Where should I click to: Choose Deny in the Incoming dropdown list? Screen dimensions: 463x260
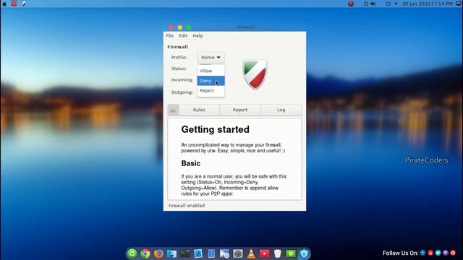[211, 81]
